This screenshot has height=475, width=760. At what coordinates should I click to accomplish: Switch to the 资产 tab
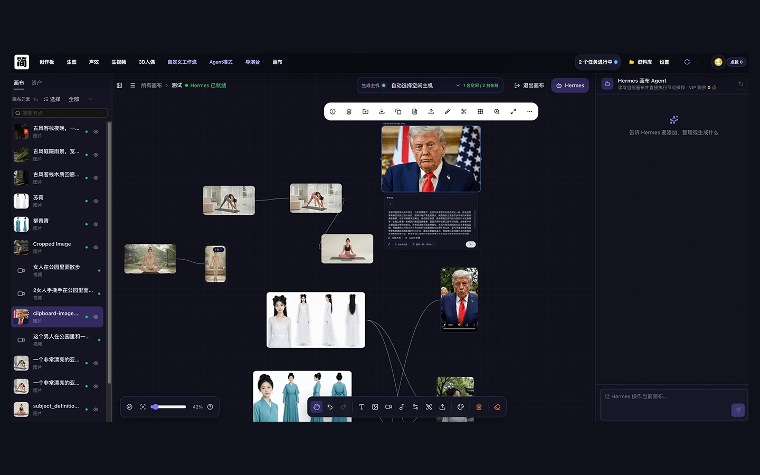[36, 83]
